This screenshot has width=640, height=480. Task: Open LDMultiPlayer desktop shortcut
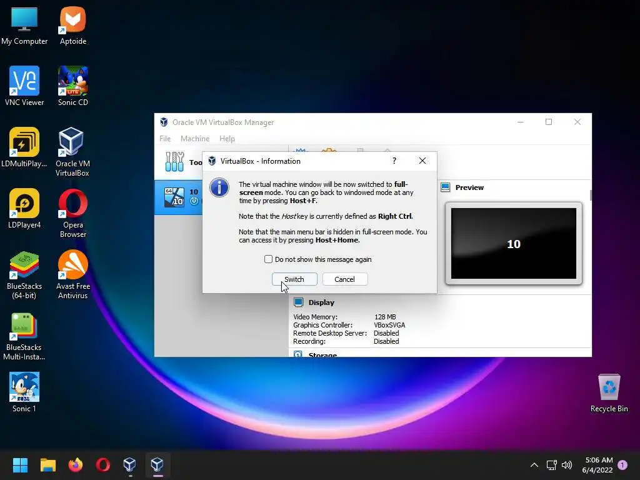[24, 147]
